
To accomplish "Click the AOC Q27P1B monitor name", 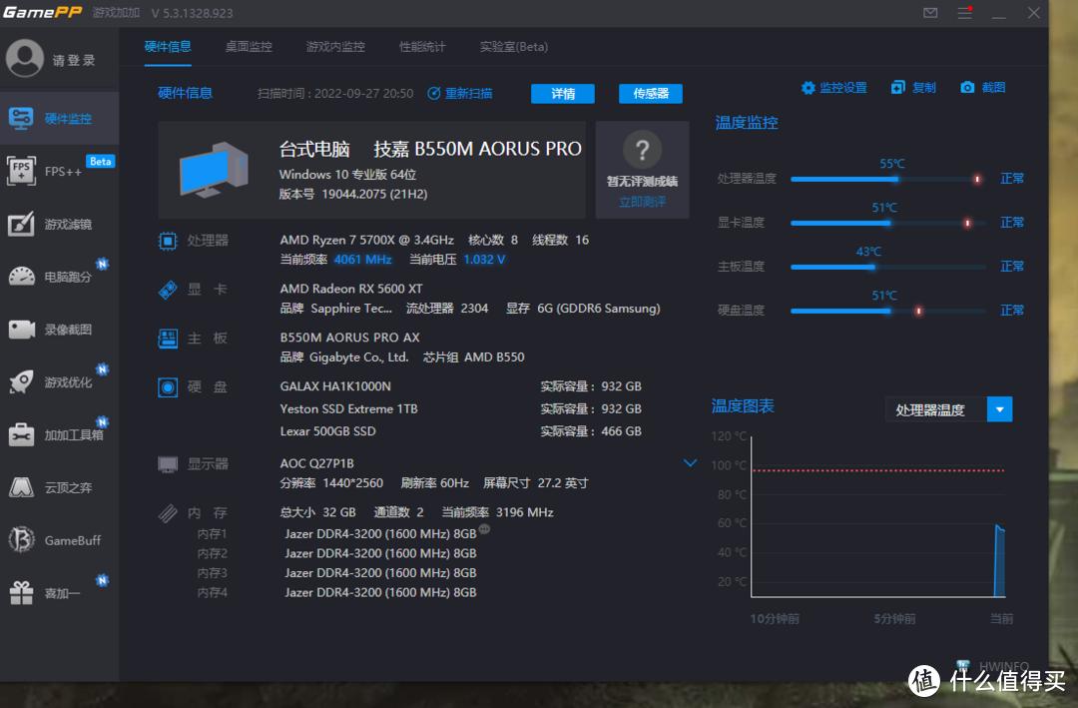I will (x=317, y=463).
